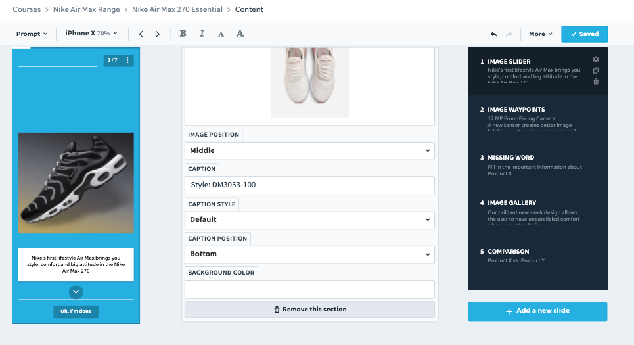Click the Content breadcrumb label

tap(249, 9)
